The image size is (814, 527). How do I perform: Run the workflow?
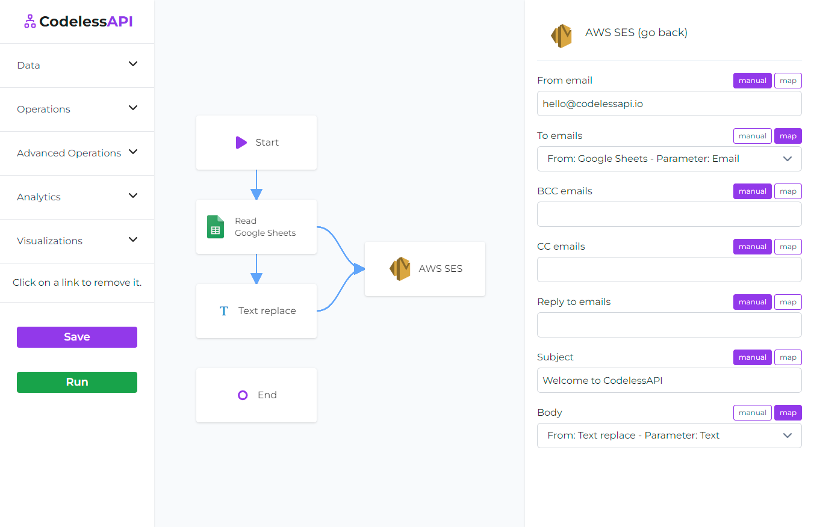[x=77, y=382]
